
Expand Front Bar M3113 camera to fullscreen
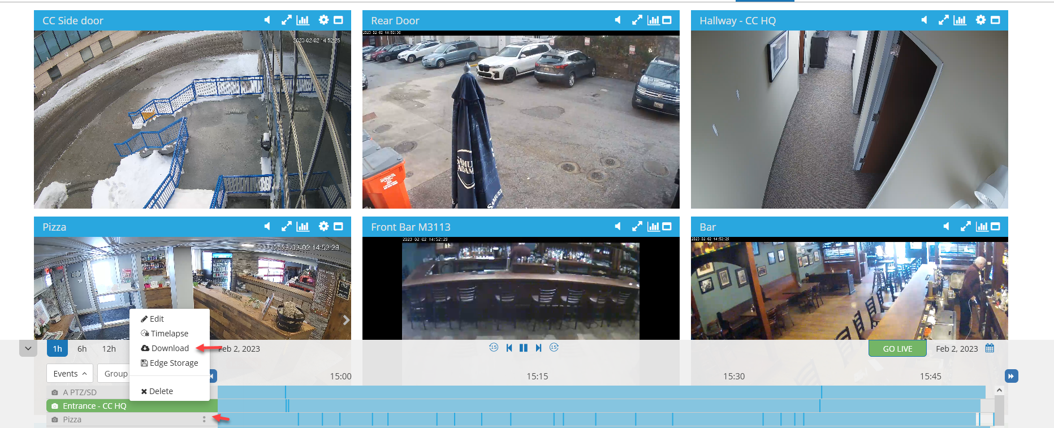pyautogui.click(x=637, y=227)
